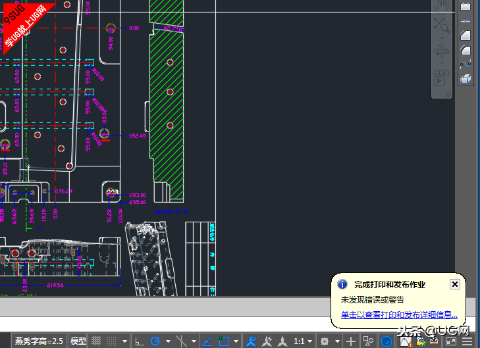This screenshot has height=348, width=480.
Task: Click the Explode tool icon
Action: click(466, 79)
